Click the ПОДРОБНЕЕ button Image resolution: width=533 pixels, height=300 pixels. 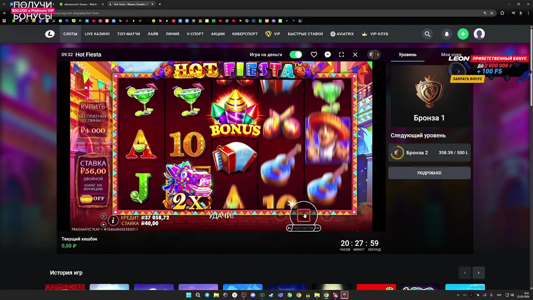pos(429,173)
